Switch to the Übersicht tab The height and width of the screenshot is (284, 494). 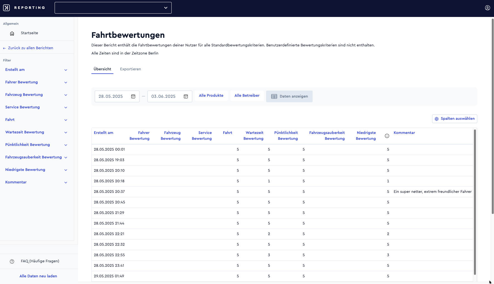pyautogui.click(x=102, y=69)
